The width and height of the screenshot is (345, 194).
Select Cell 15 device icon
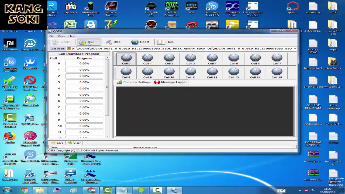pyautogui.click(x=277, y=73)
